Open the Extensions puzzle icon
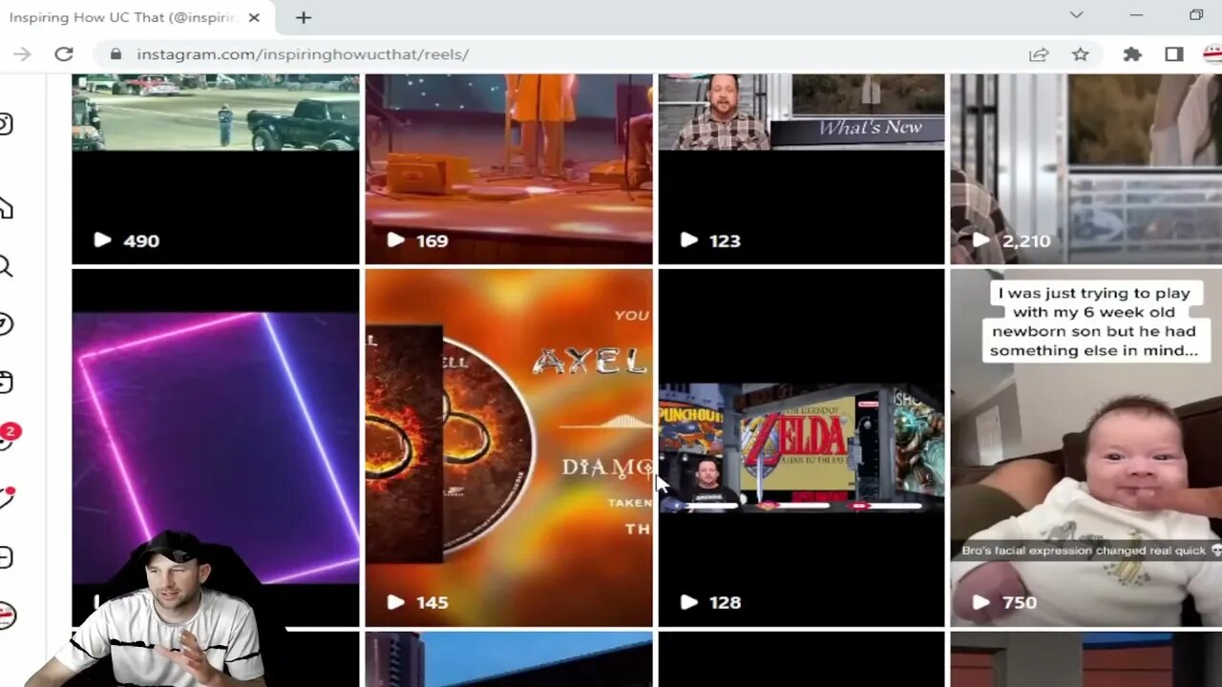Viewport: 1222px width, 687px height. (1132, 54)
